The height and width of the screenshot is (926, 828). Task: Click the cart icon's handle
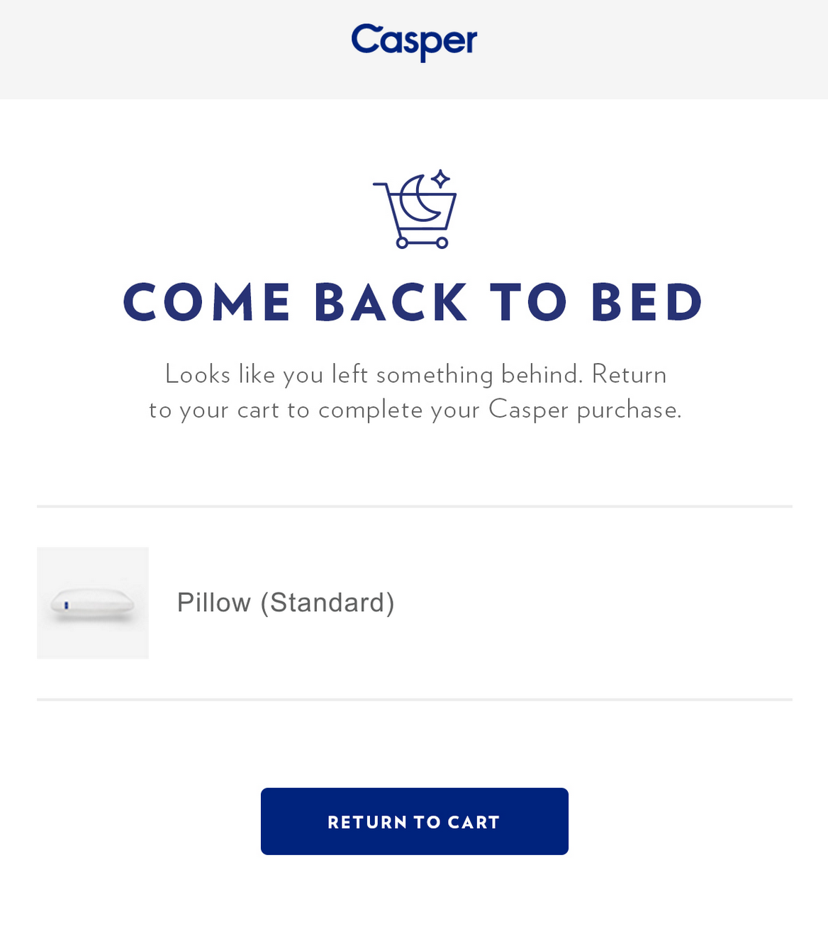pos(380,186)
